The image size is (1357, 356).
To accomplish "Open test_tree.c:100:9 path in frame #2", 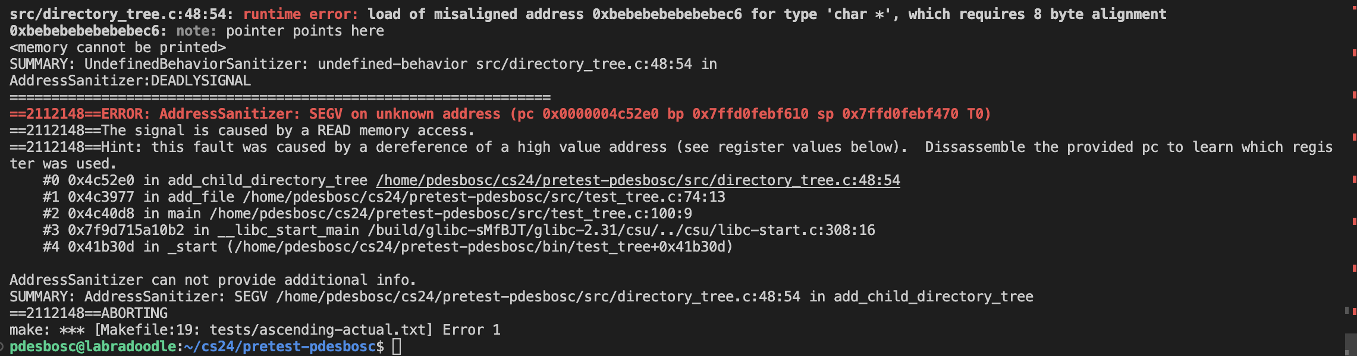I will [x=450, y=214].
